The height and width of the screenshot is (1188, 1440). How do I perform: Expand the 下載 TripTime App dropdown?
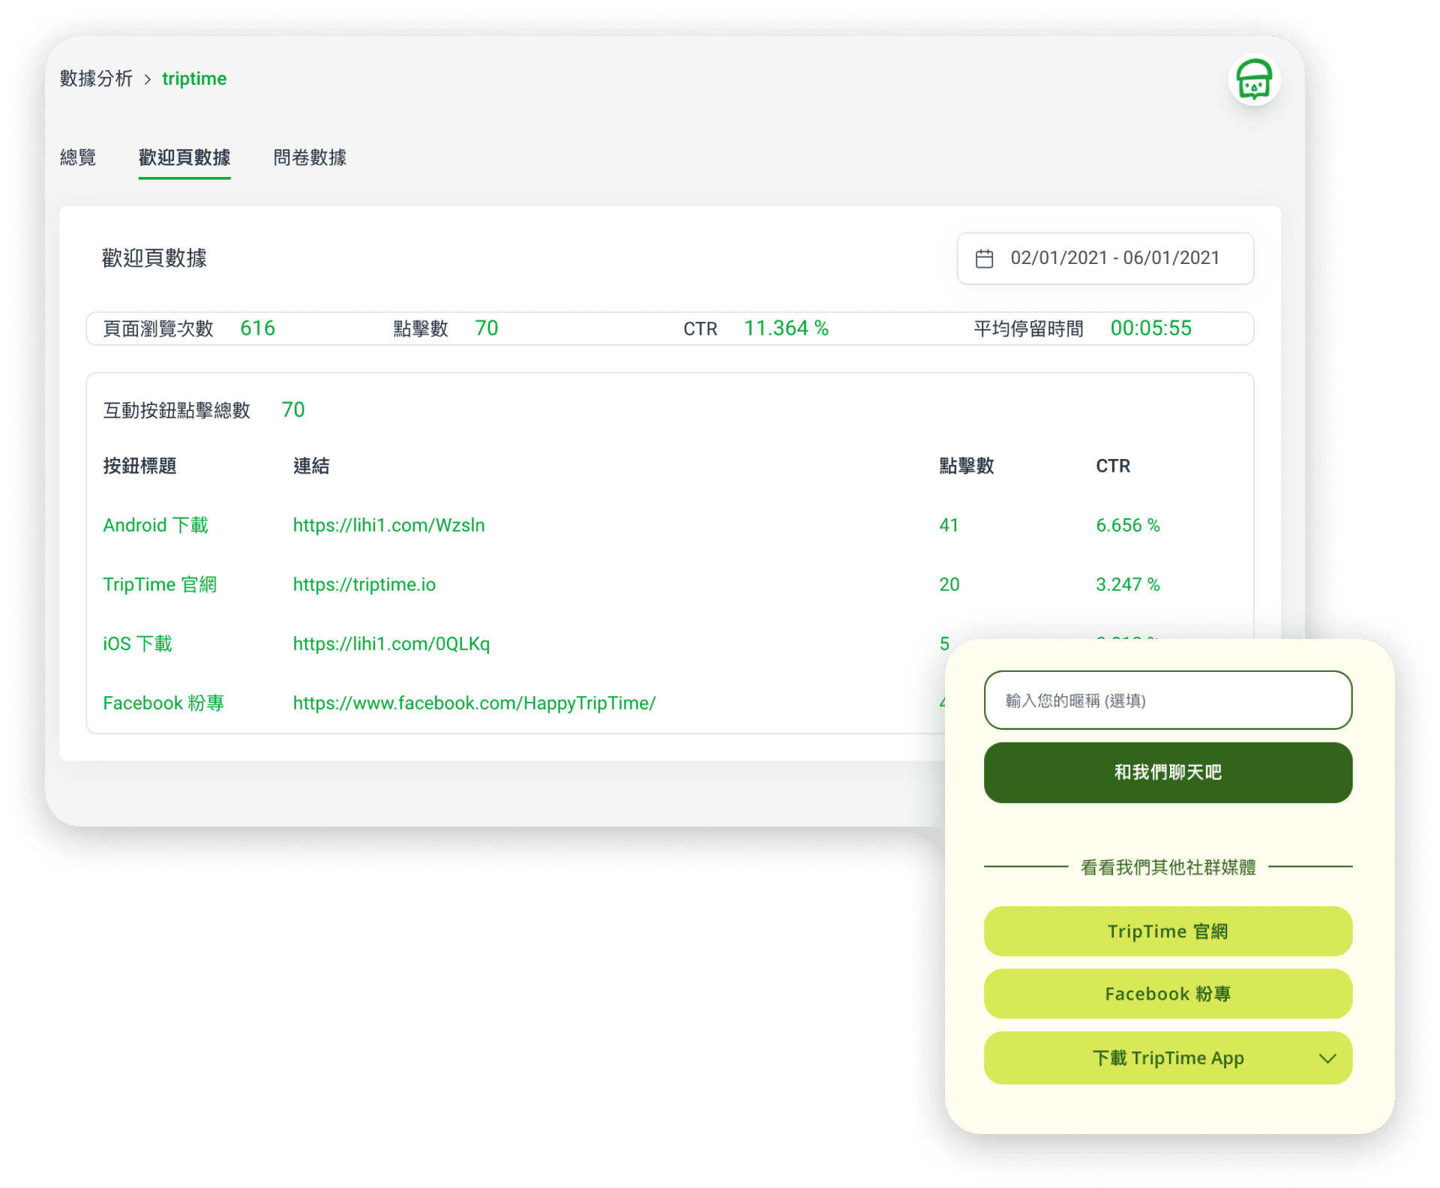(1168, 1058)
